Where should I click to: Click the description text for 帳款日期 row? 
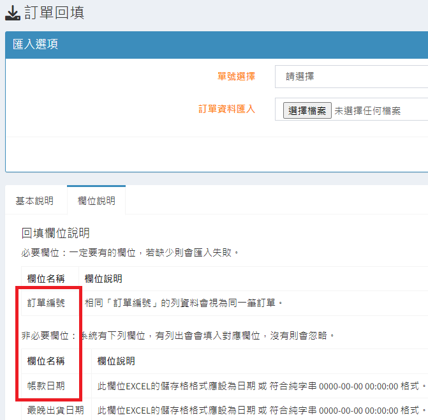click(262, 386)
